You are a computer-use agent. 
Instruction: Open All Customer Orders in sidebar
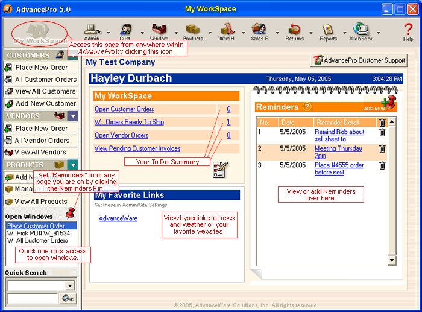point(41,80)
